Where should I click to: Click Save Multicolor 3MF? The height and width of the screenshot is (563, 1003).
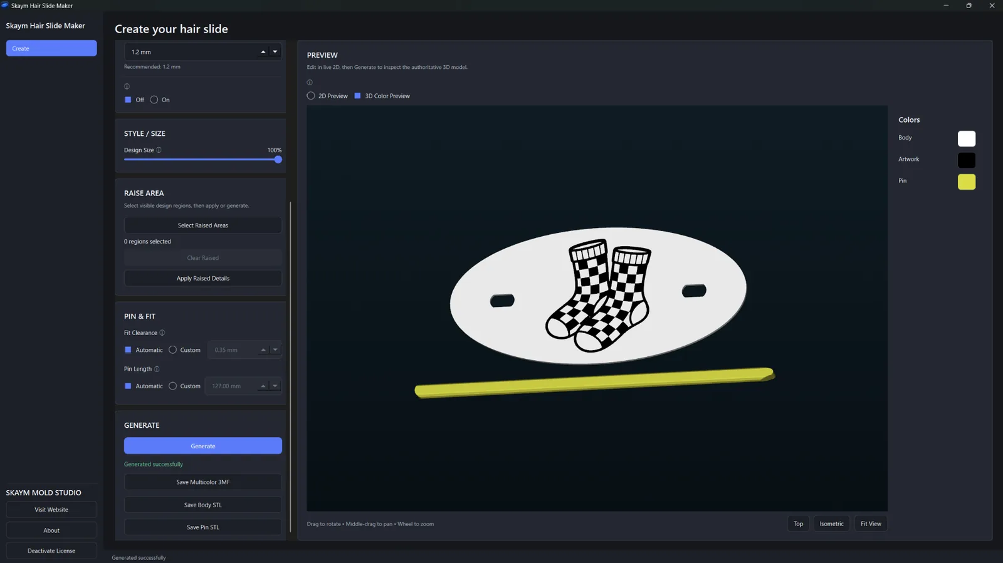point(203,482)
